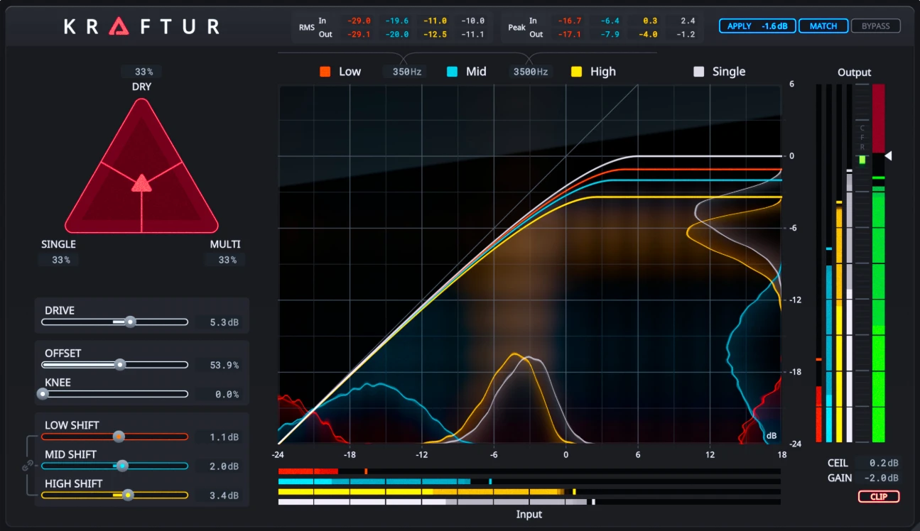Click the green CFR indicator light
The image size is (920, 531).
[862, 160]
